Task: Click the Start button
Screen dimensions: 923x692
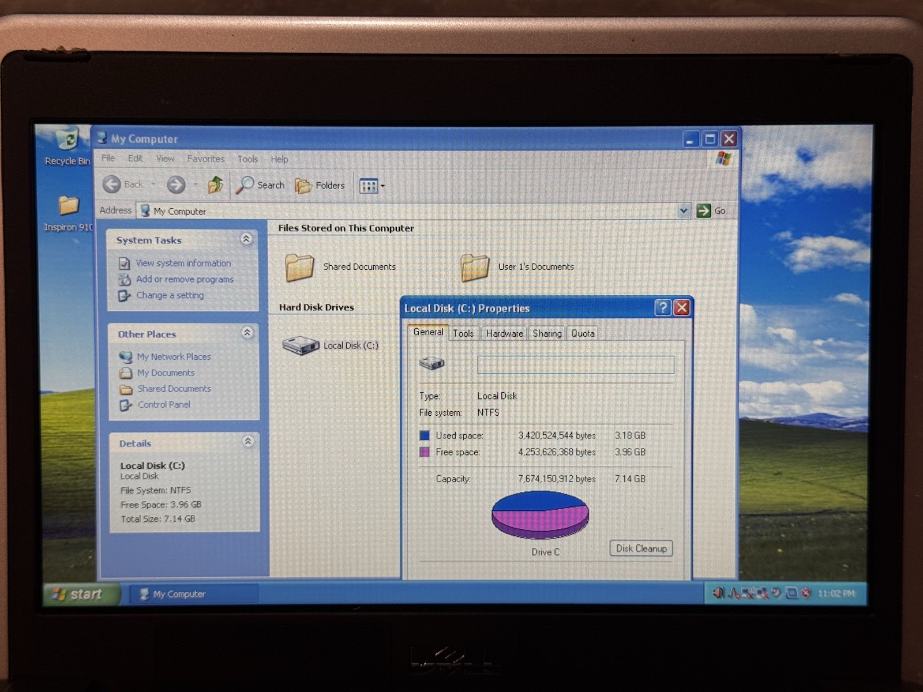Action: [x=81, y=594]
